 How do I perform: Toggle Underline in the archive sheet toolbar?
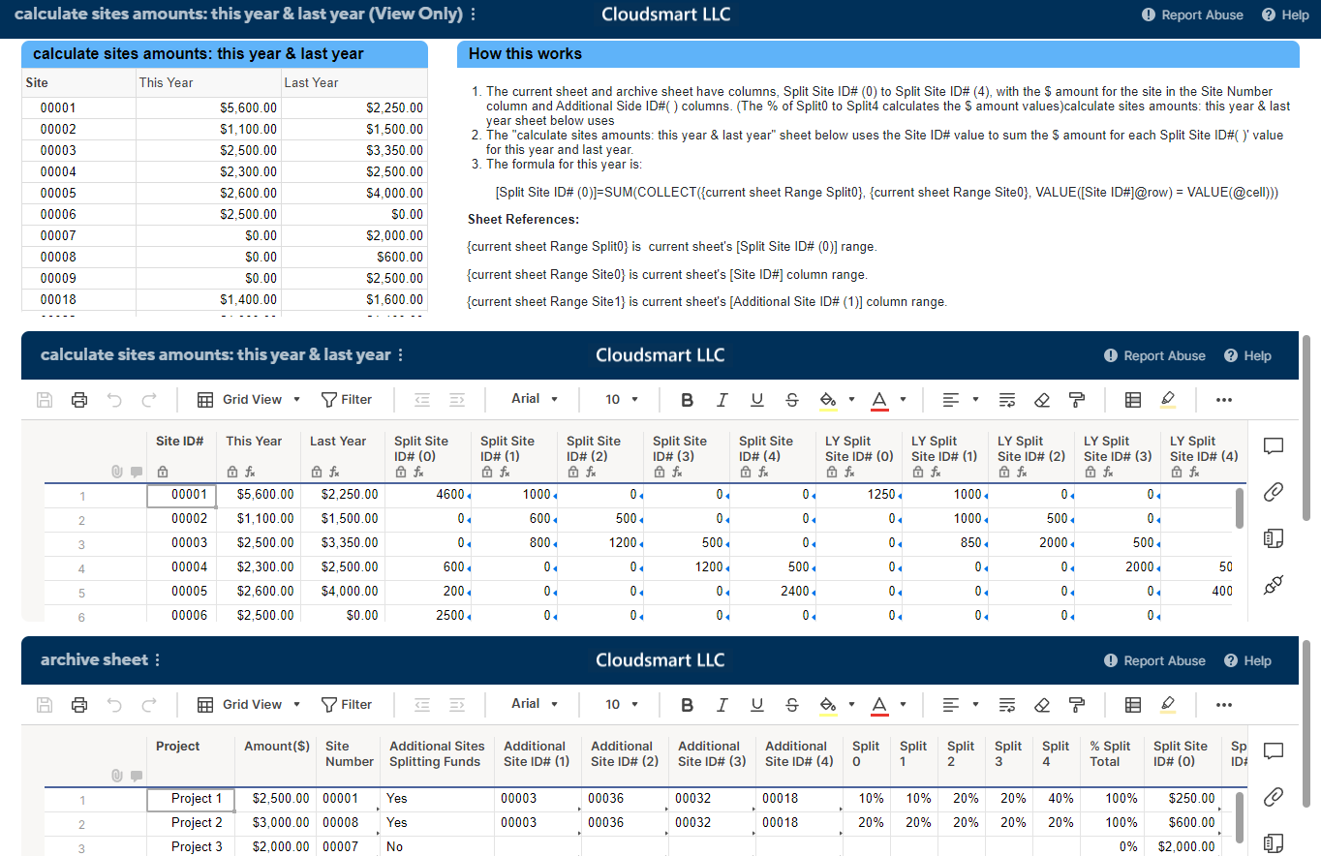click(757, 705)
